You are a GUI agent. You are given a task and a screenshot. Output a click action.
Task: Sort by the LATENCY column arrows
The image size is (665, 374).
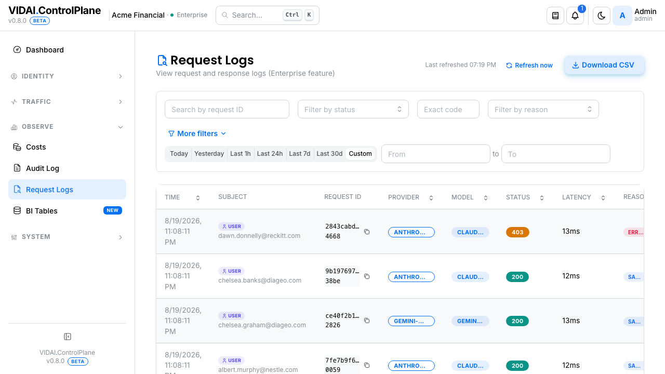tap(603, 198)
